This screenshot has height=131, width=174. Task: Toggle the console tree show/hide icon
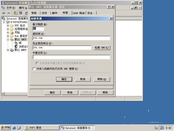point(21,13)
